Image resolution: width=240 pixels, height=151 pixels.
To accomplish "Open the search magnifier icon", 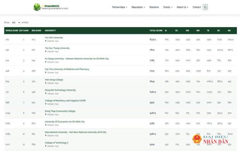I will [x=205, y=7].
